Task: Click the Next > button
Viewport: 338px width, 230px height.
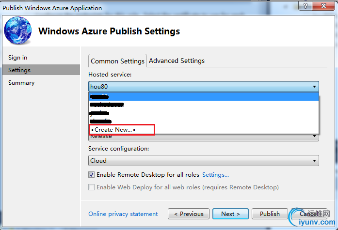Action: [230, 214]
